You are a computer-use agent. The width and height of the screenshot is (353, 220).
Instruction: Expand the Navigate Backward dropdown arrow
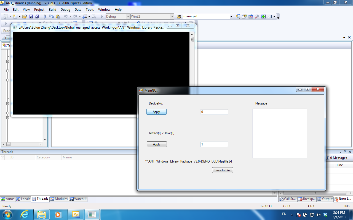[89, 16]
